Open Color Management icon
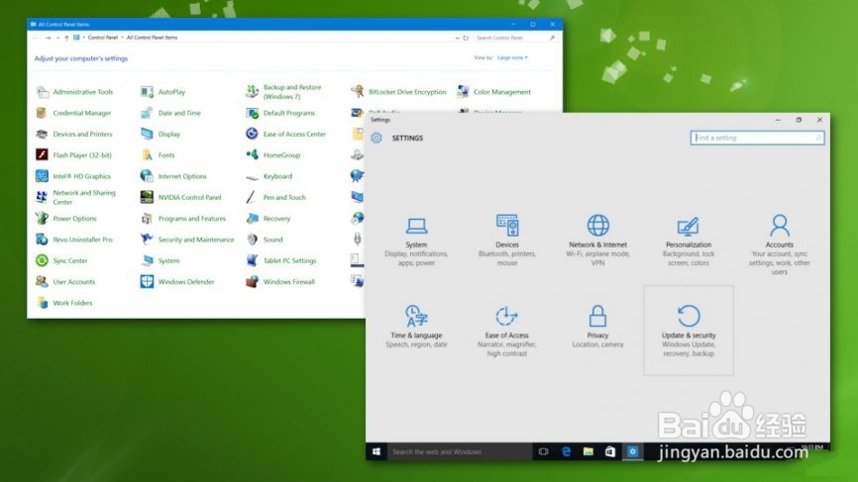The image size is (858, 482). (x=463, y=92)
